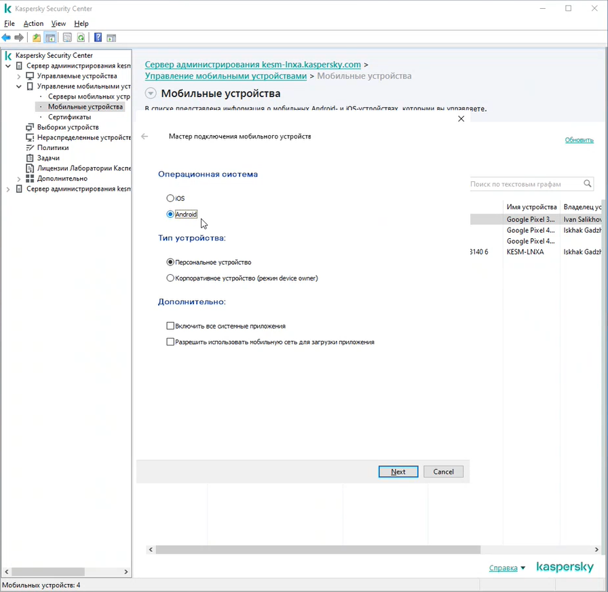
Task: Collapse Управление мобильными устройствами tree node
Action: click(x=19, y=86)
